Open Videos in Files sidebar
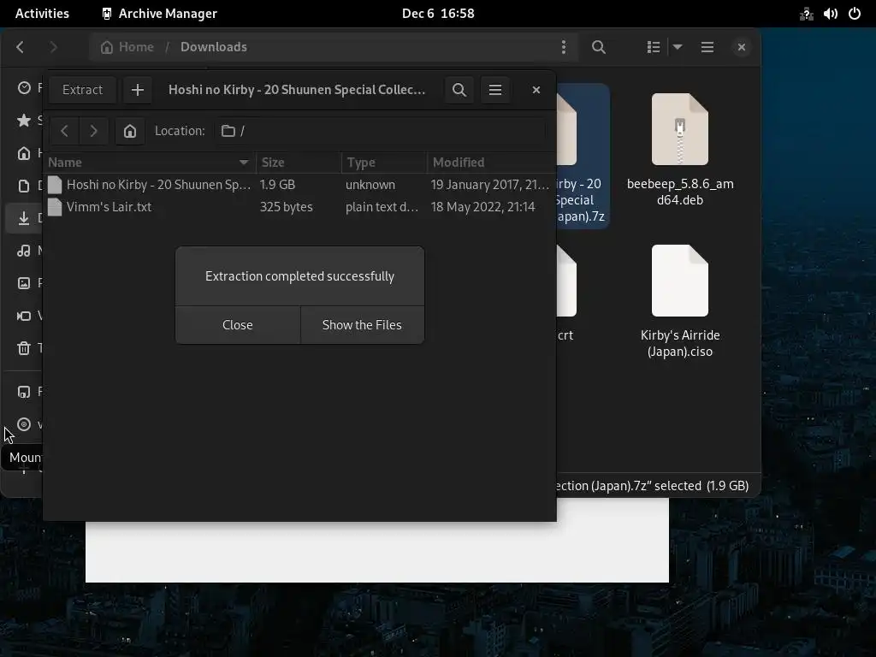Image resolution: width=876 pixels, height=657 pixels. 24,316
